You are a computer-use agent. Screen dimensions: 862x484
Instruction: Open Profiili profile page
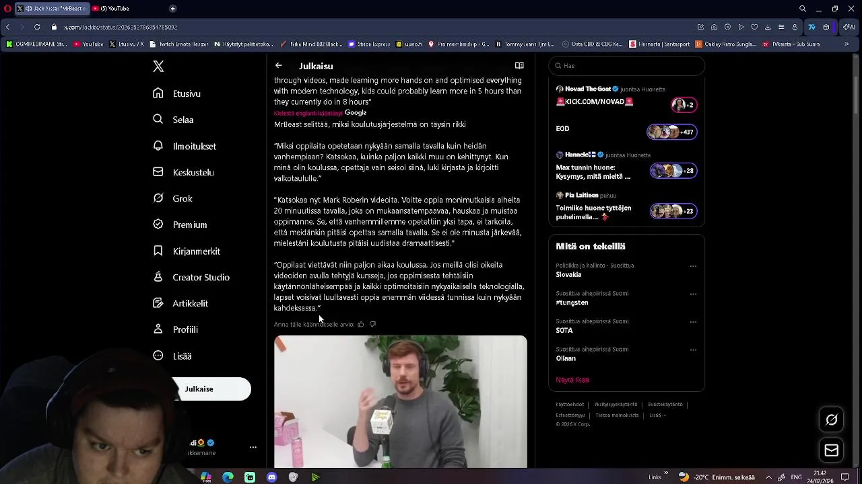click(x=175, y=329)
